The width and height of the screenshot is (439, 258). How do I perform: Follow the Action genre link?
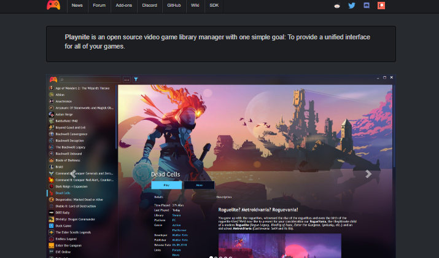click(176, 225)
